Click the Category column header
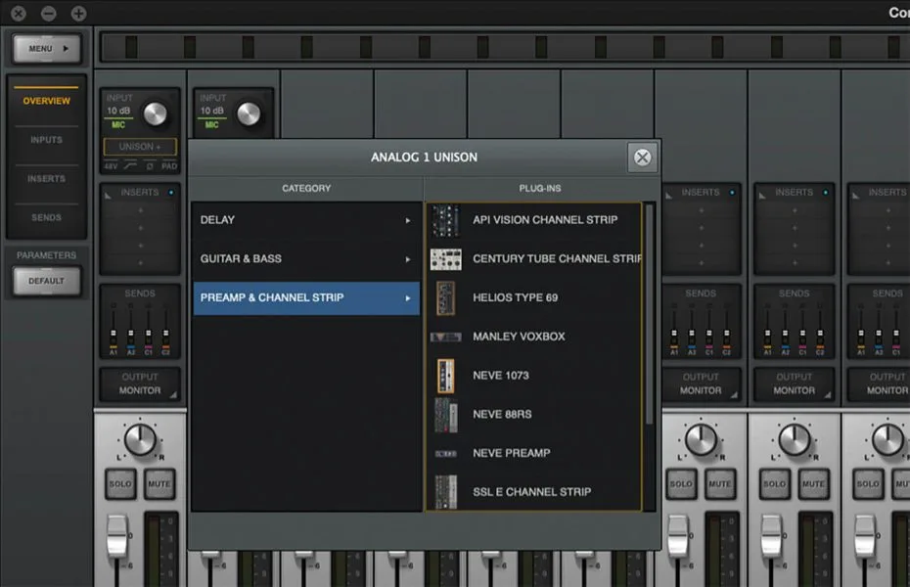The image size is (910, 587). coord(306,189)
